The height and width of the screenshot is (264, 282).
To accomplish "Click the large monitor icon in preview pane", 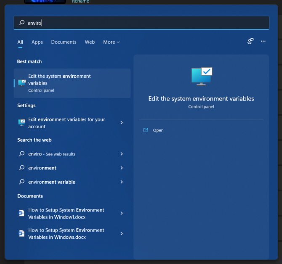I will click(x=202, y=76).
